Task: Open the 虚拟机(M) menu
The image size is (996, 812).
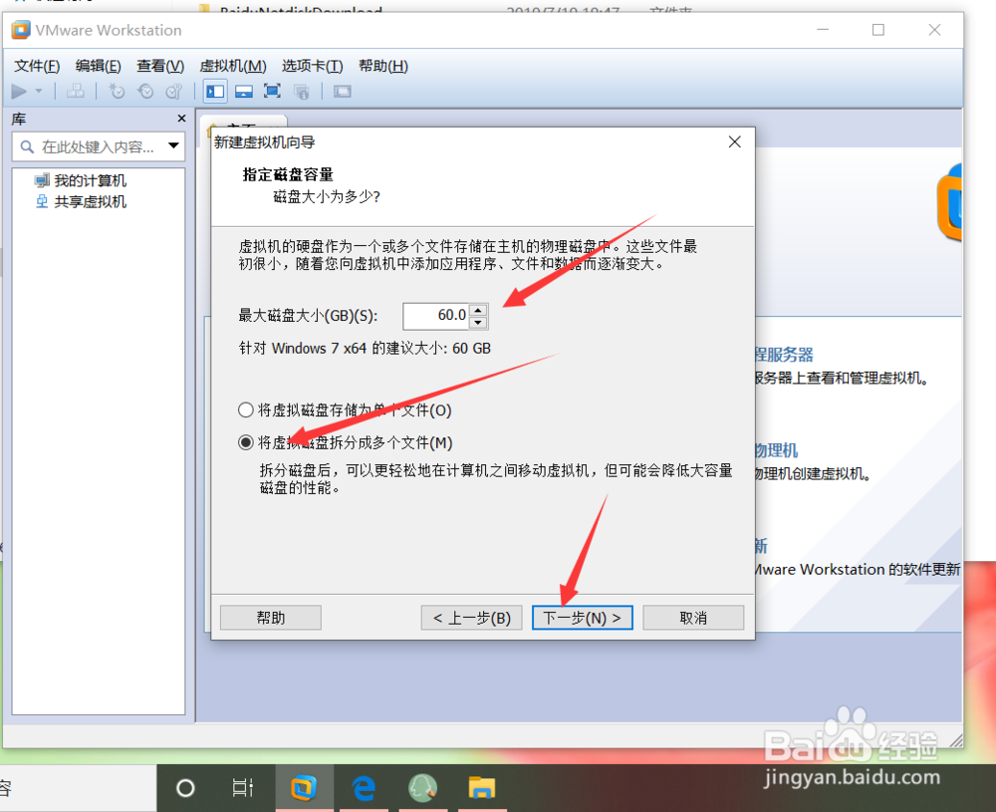Action: pyautogui.click(x=233, y=66)
